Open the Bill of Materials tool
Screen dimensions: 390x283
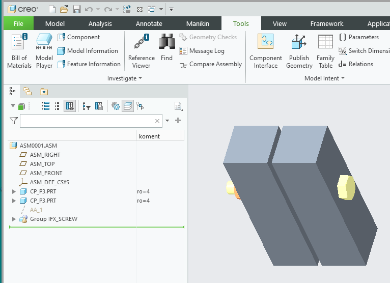[x=19, y=51]
